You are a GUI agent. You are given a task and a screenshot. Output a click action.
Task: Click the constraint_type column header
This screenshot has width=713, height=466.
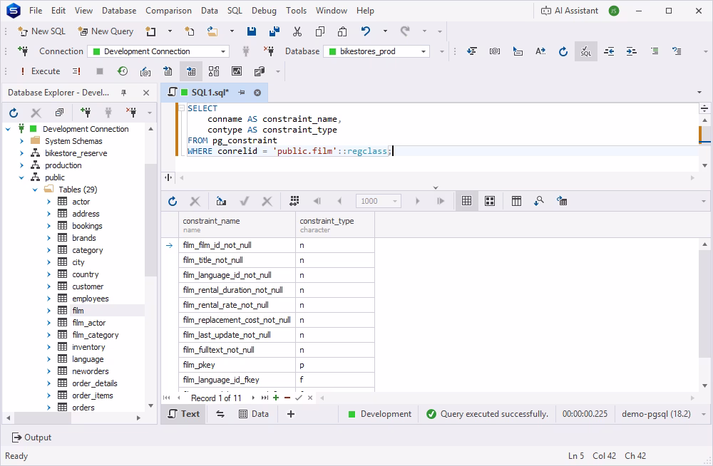point(335,224)
